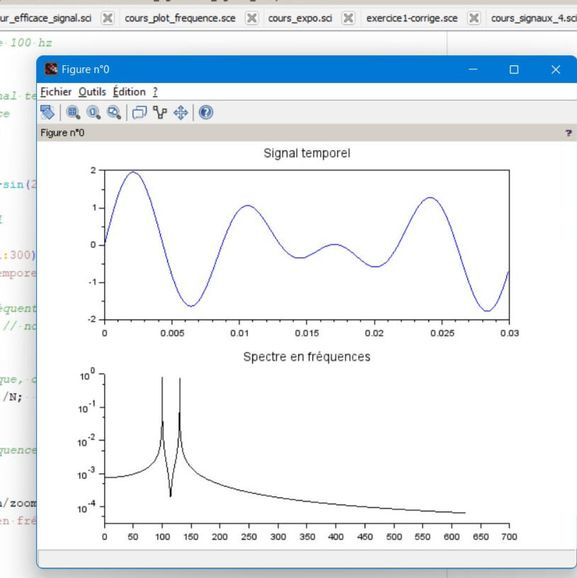
Task: Switch to the efficace_signal.sci editor tab
Action: 46,18
